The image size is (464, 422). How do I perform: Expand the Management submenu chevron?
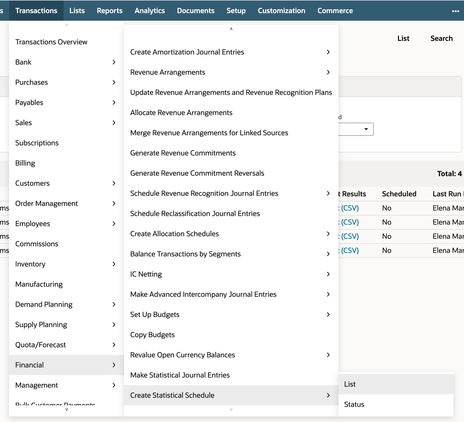pos(114,385)
